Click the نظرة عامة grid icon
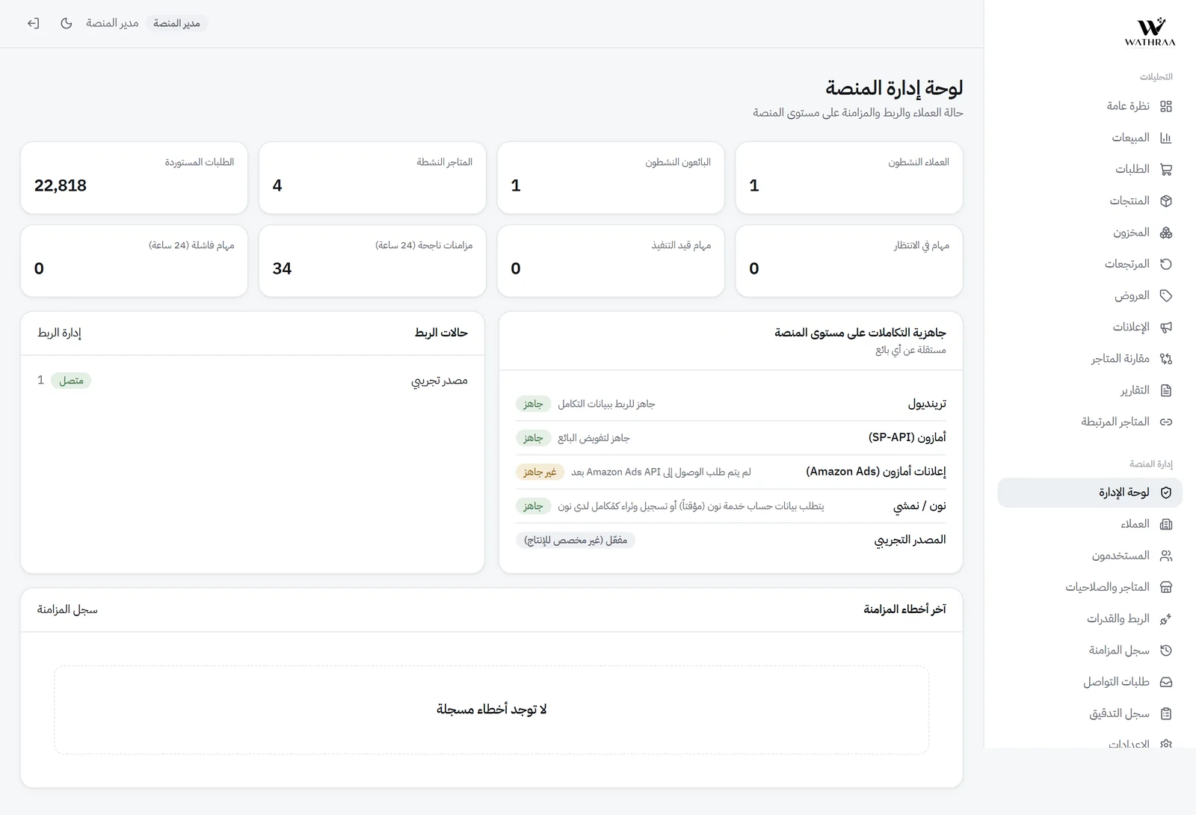 point(1166,106)
